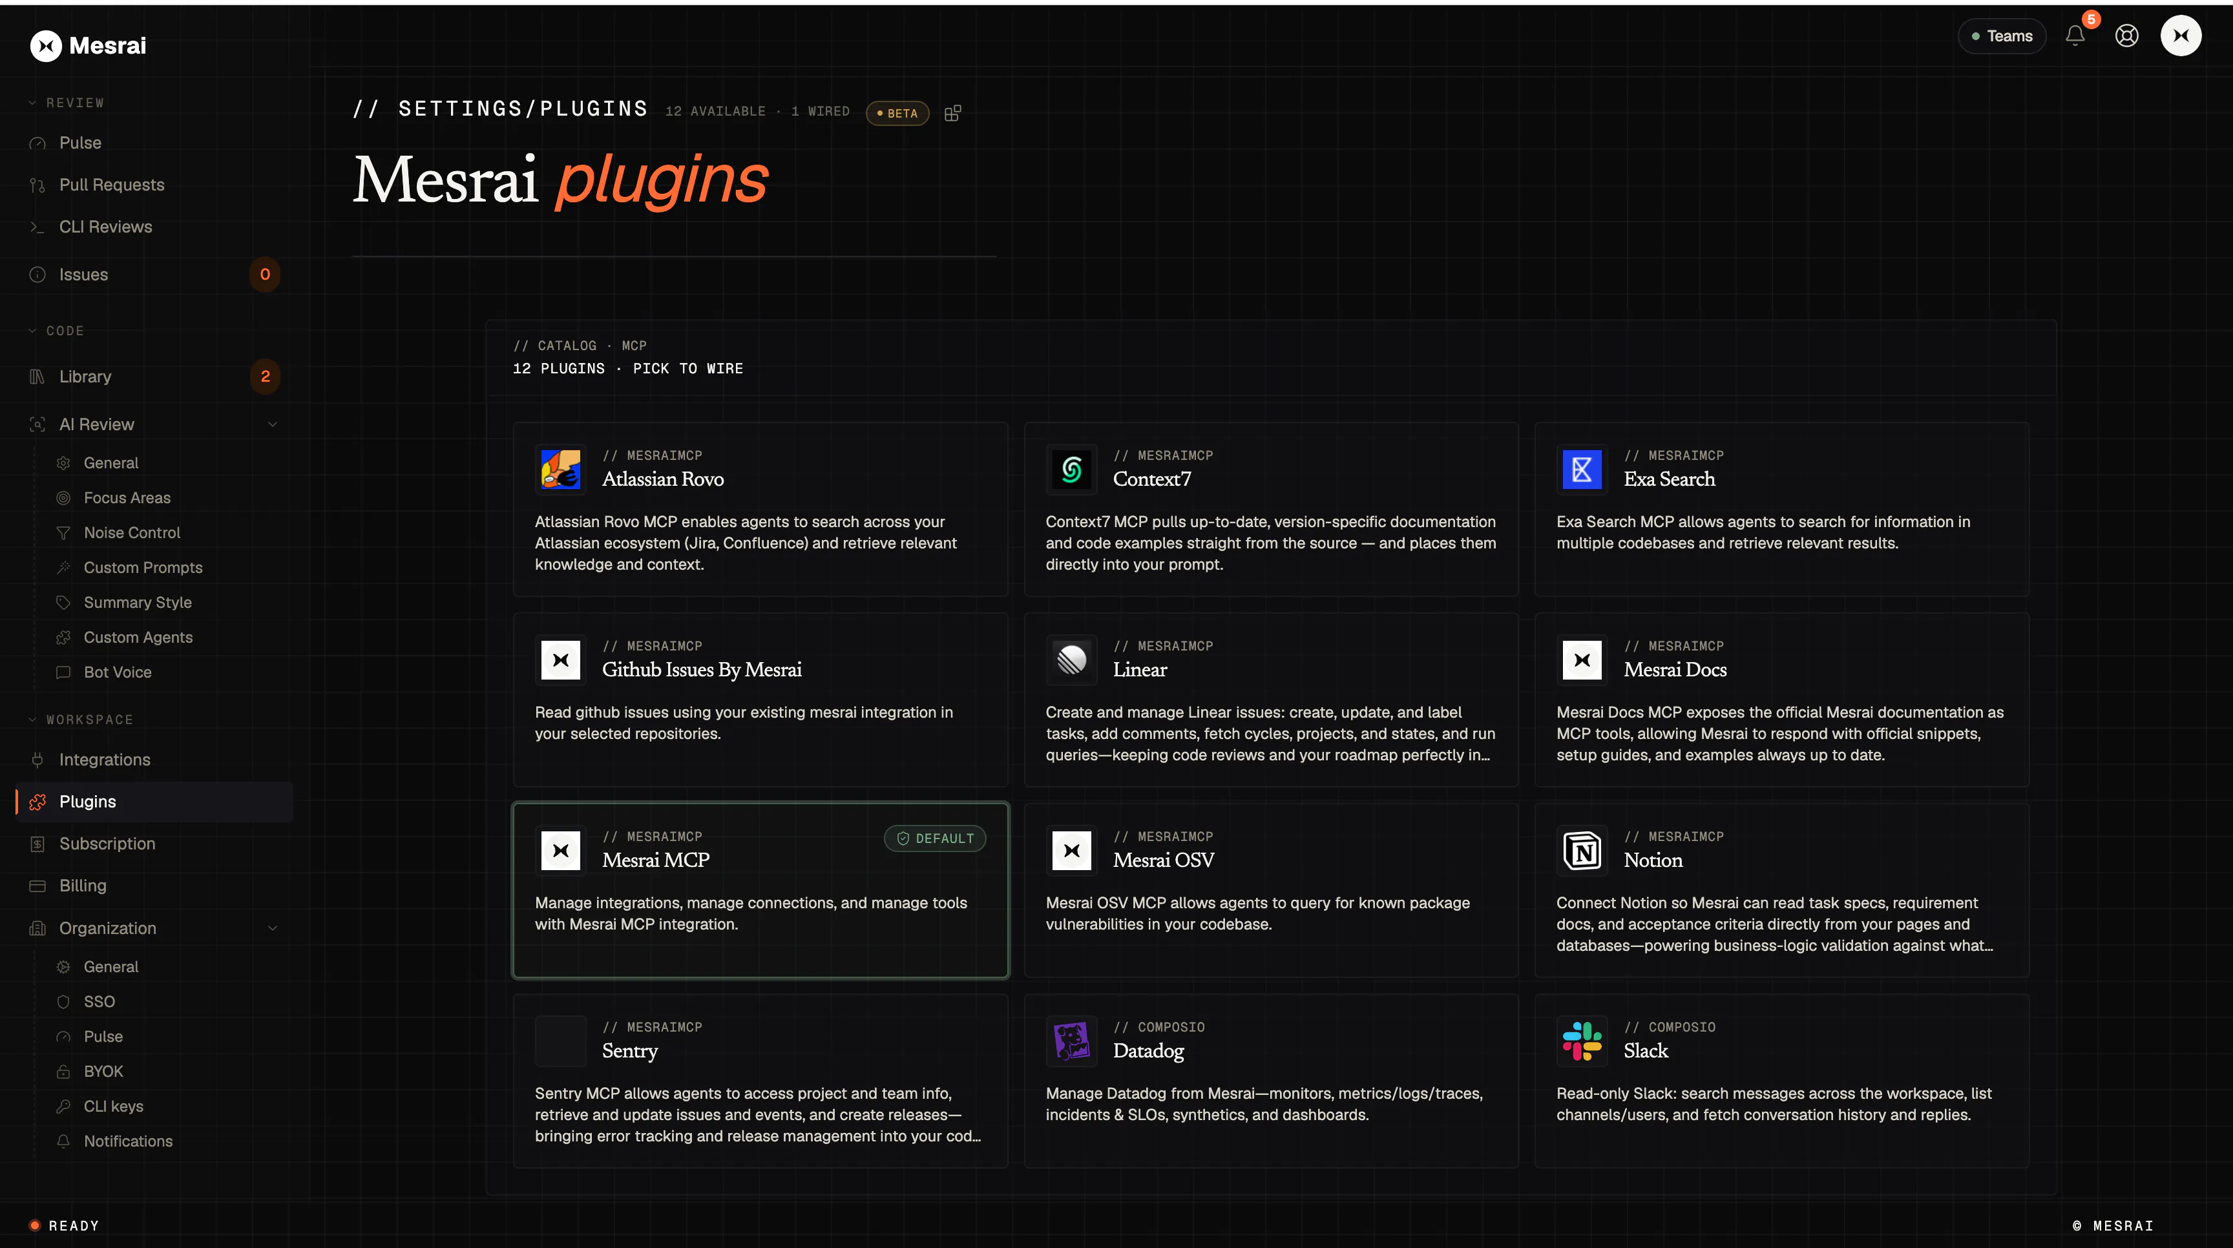This screenshot has height=1248, width=2233.
Task: Select the Exa Search plugin title
Action: coord(1670,479)
